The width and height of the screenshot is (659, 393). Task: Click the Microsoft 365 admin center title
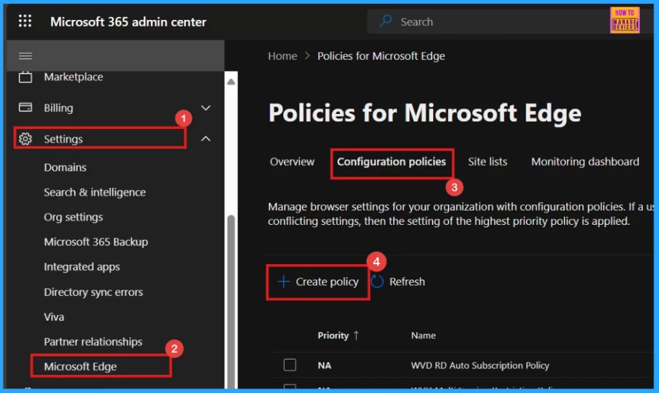[x=128, y=22]
